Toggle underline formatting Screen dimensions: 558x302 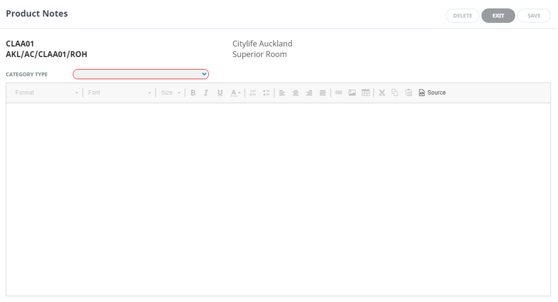[220, 92]
